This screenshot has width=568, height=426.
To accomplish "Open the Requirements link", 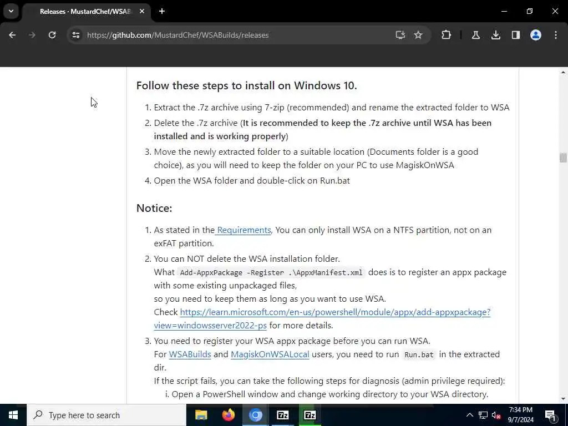I will (244, 230).
